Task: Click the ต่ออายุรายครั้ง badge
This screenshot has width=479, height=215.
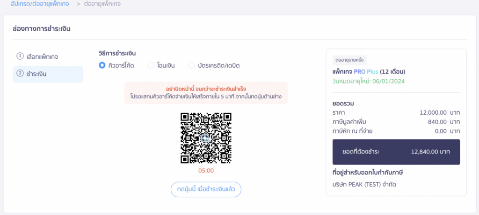Action: click(x=349, y=60)
